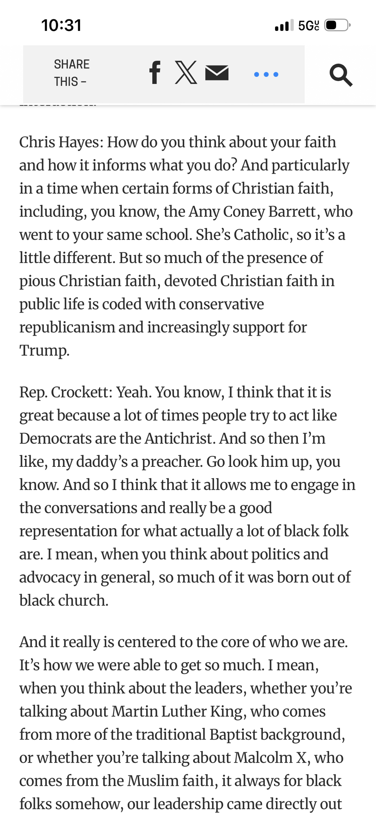Viewport: 376px width, 814px height.
Task: Click the word "Antichrist" in Crockett's reply
Action: click(179, 438)
